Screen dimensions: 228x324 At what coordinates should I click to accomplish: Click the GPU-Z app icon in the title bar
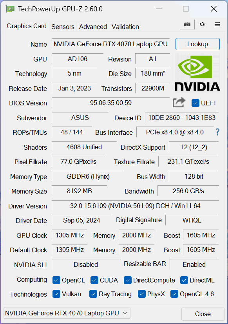coord(10,9)
